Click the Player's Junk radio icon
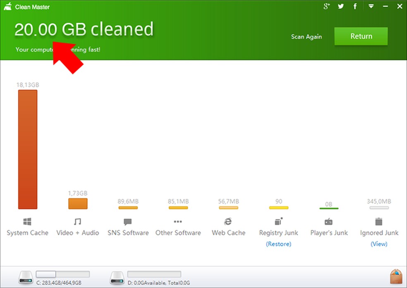407x288 pixels. click(328, 221)
